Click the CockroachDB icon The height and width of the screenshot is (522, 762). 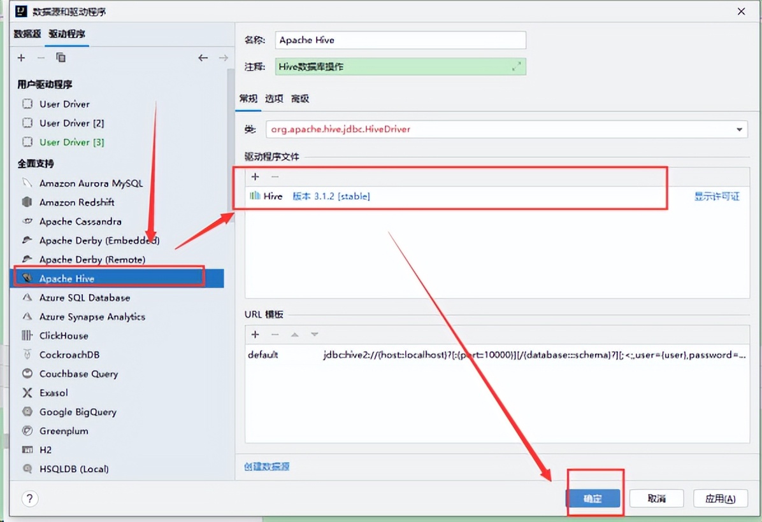27,354
